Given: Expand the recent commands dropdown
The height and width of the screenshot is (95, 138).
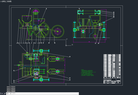Looking at the screenshot, I should pos(8,94).
